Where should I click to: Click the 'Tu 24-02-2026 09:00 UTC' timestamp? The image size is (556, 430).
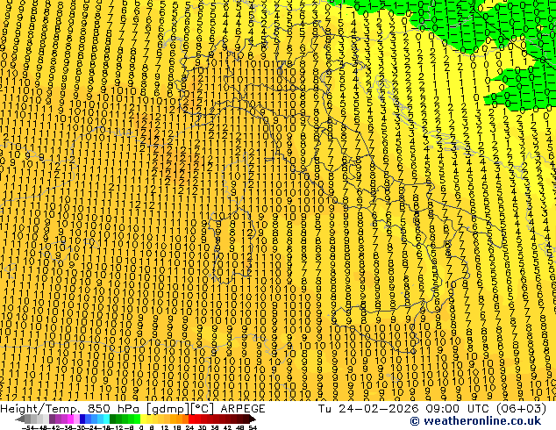pyautogui.click(x=402, y=409)
